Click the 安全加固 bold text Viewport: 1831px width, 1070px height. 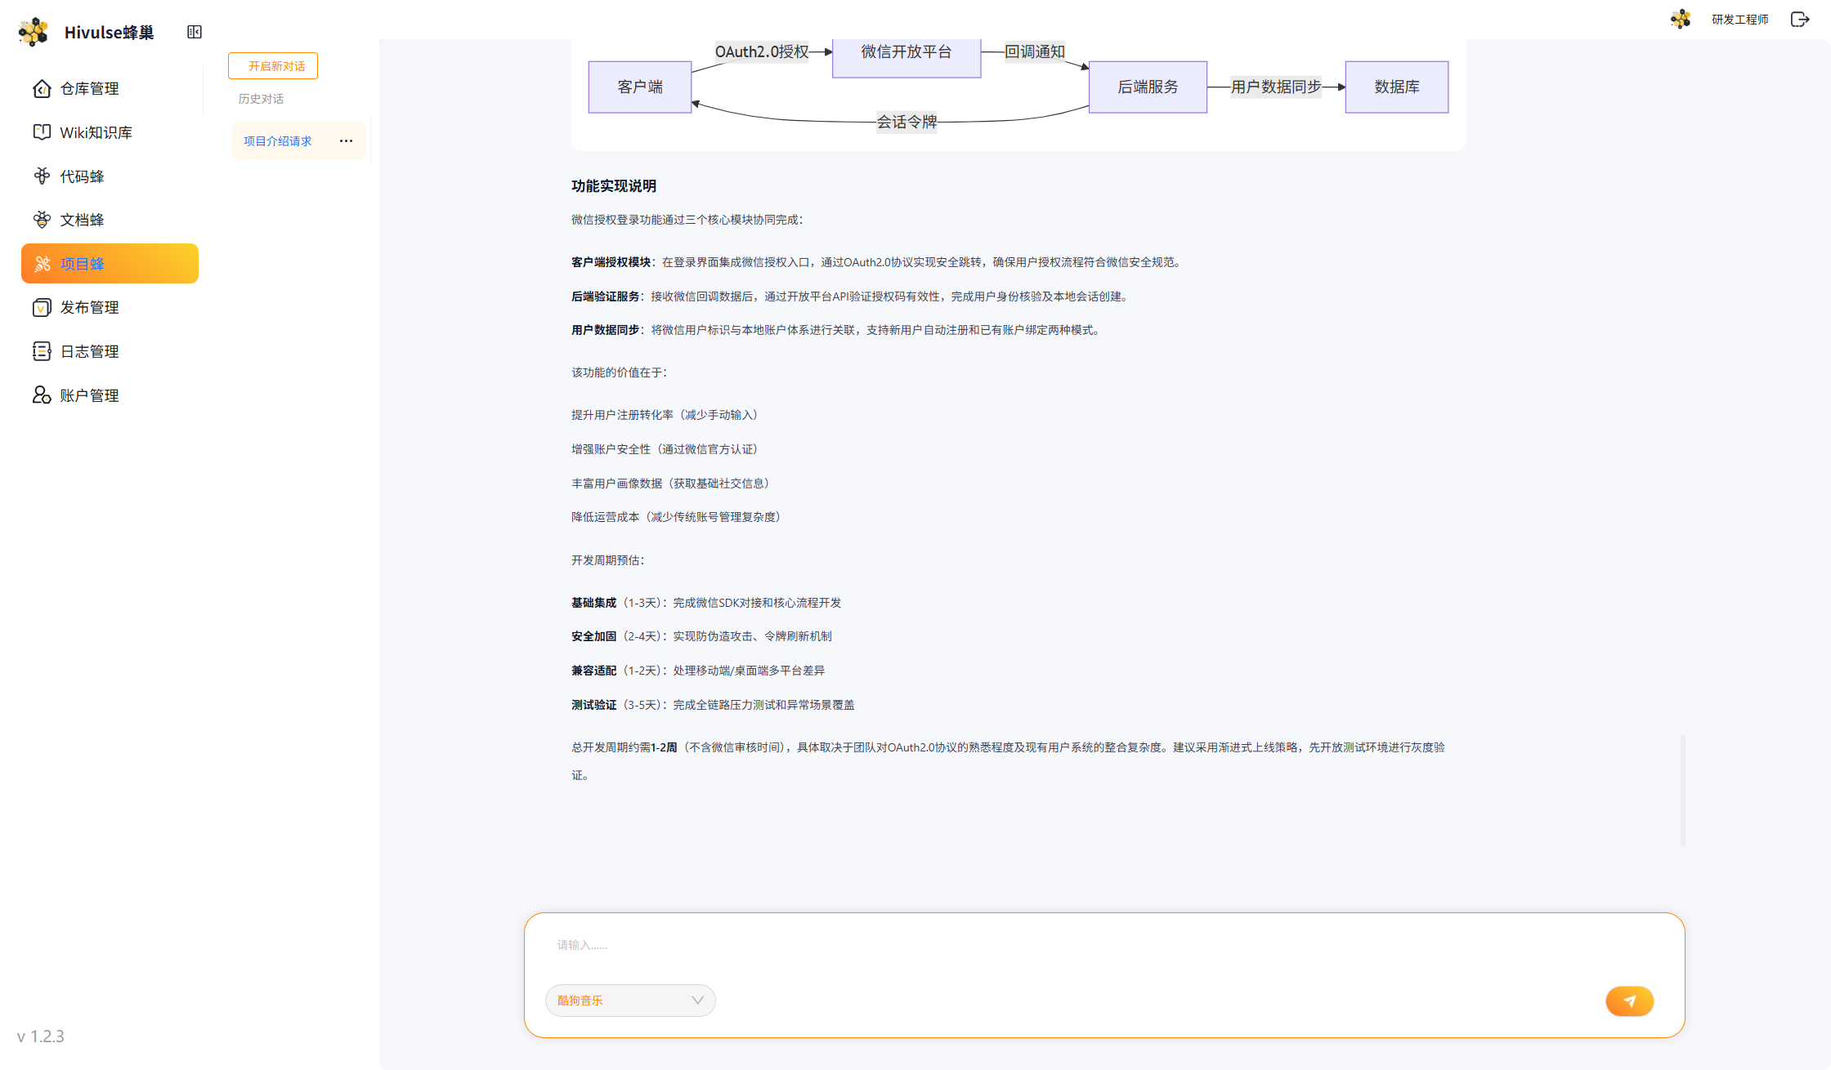coord(593,636)
